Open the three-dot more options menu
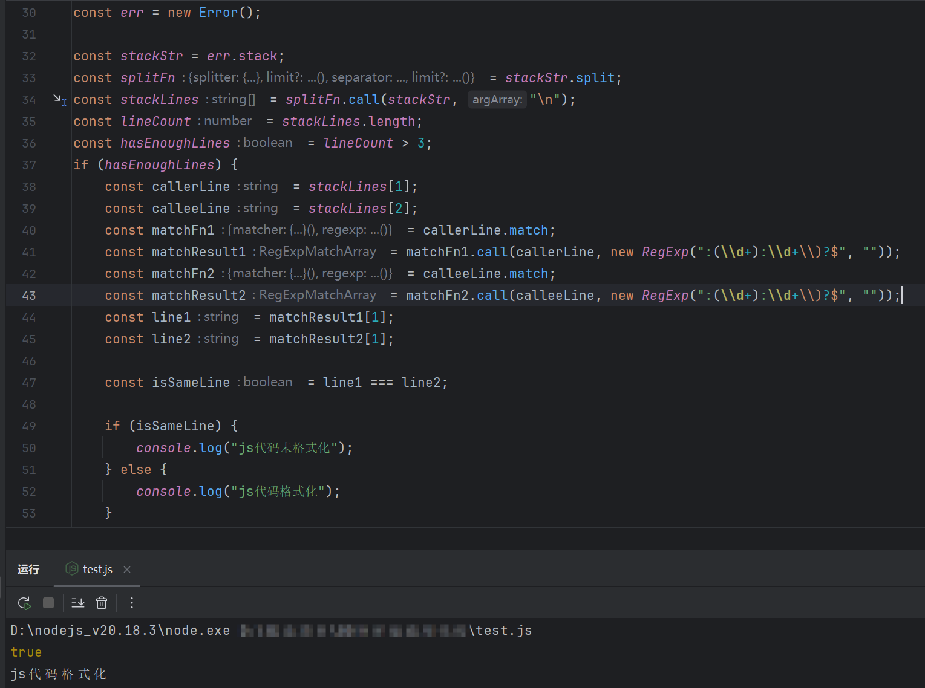Viewport: 925px width, 688px height. pyautogui.click(x=131, y=603)
